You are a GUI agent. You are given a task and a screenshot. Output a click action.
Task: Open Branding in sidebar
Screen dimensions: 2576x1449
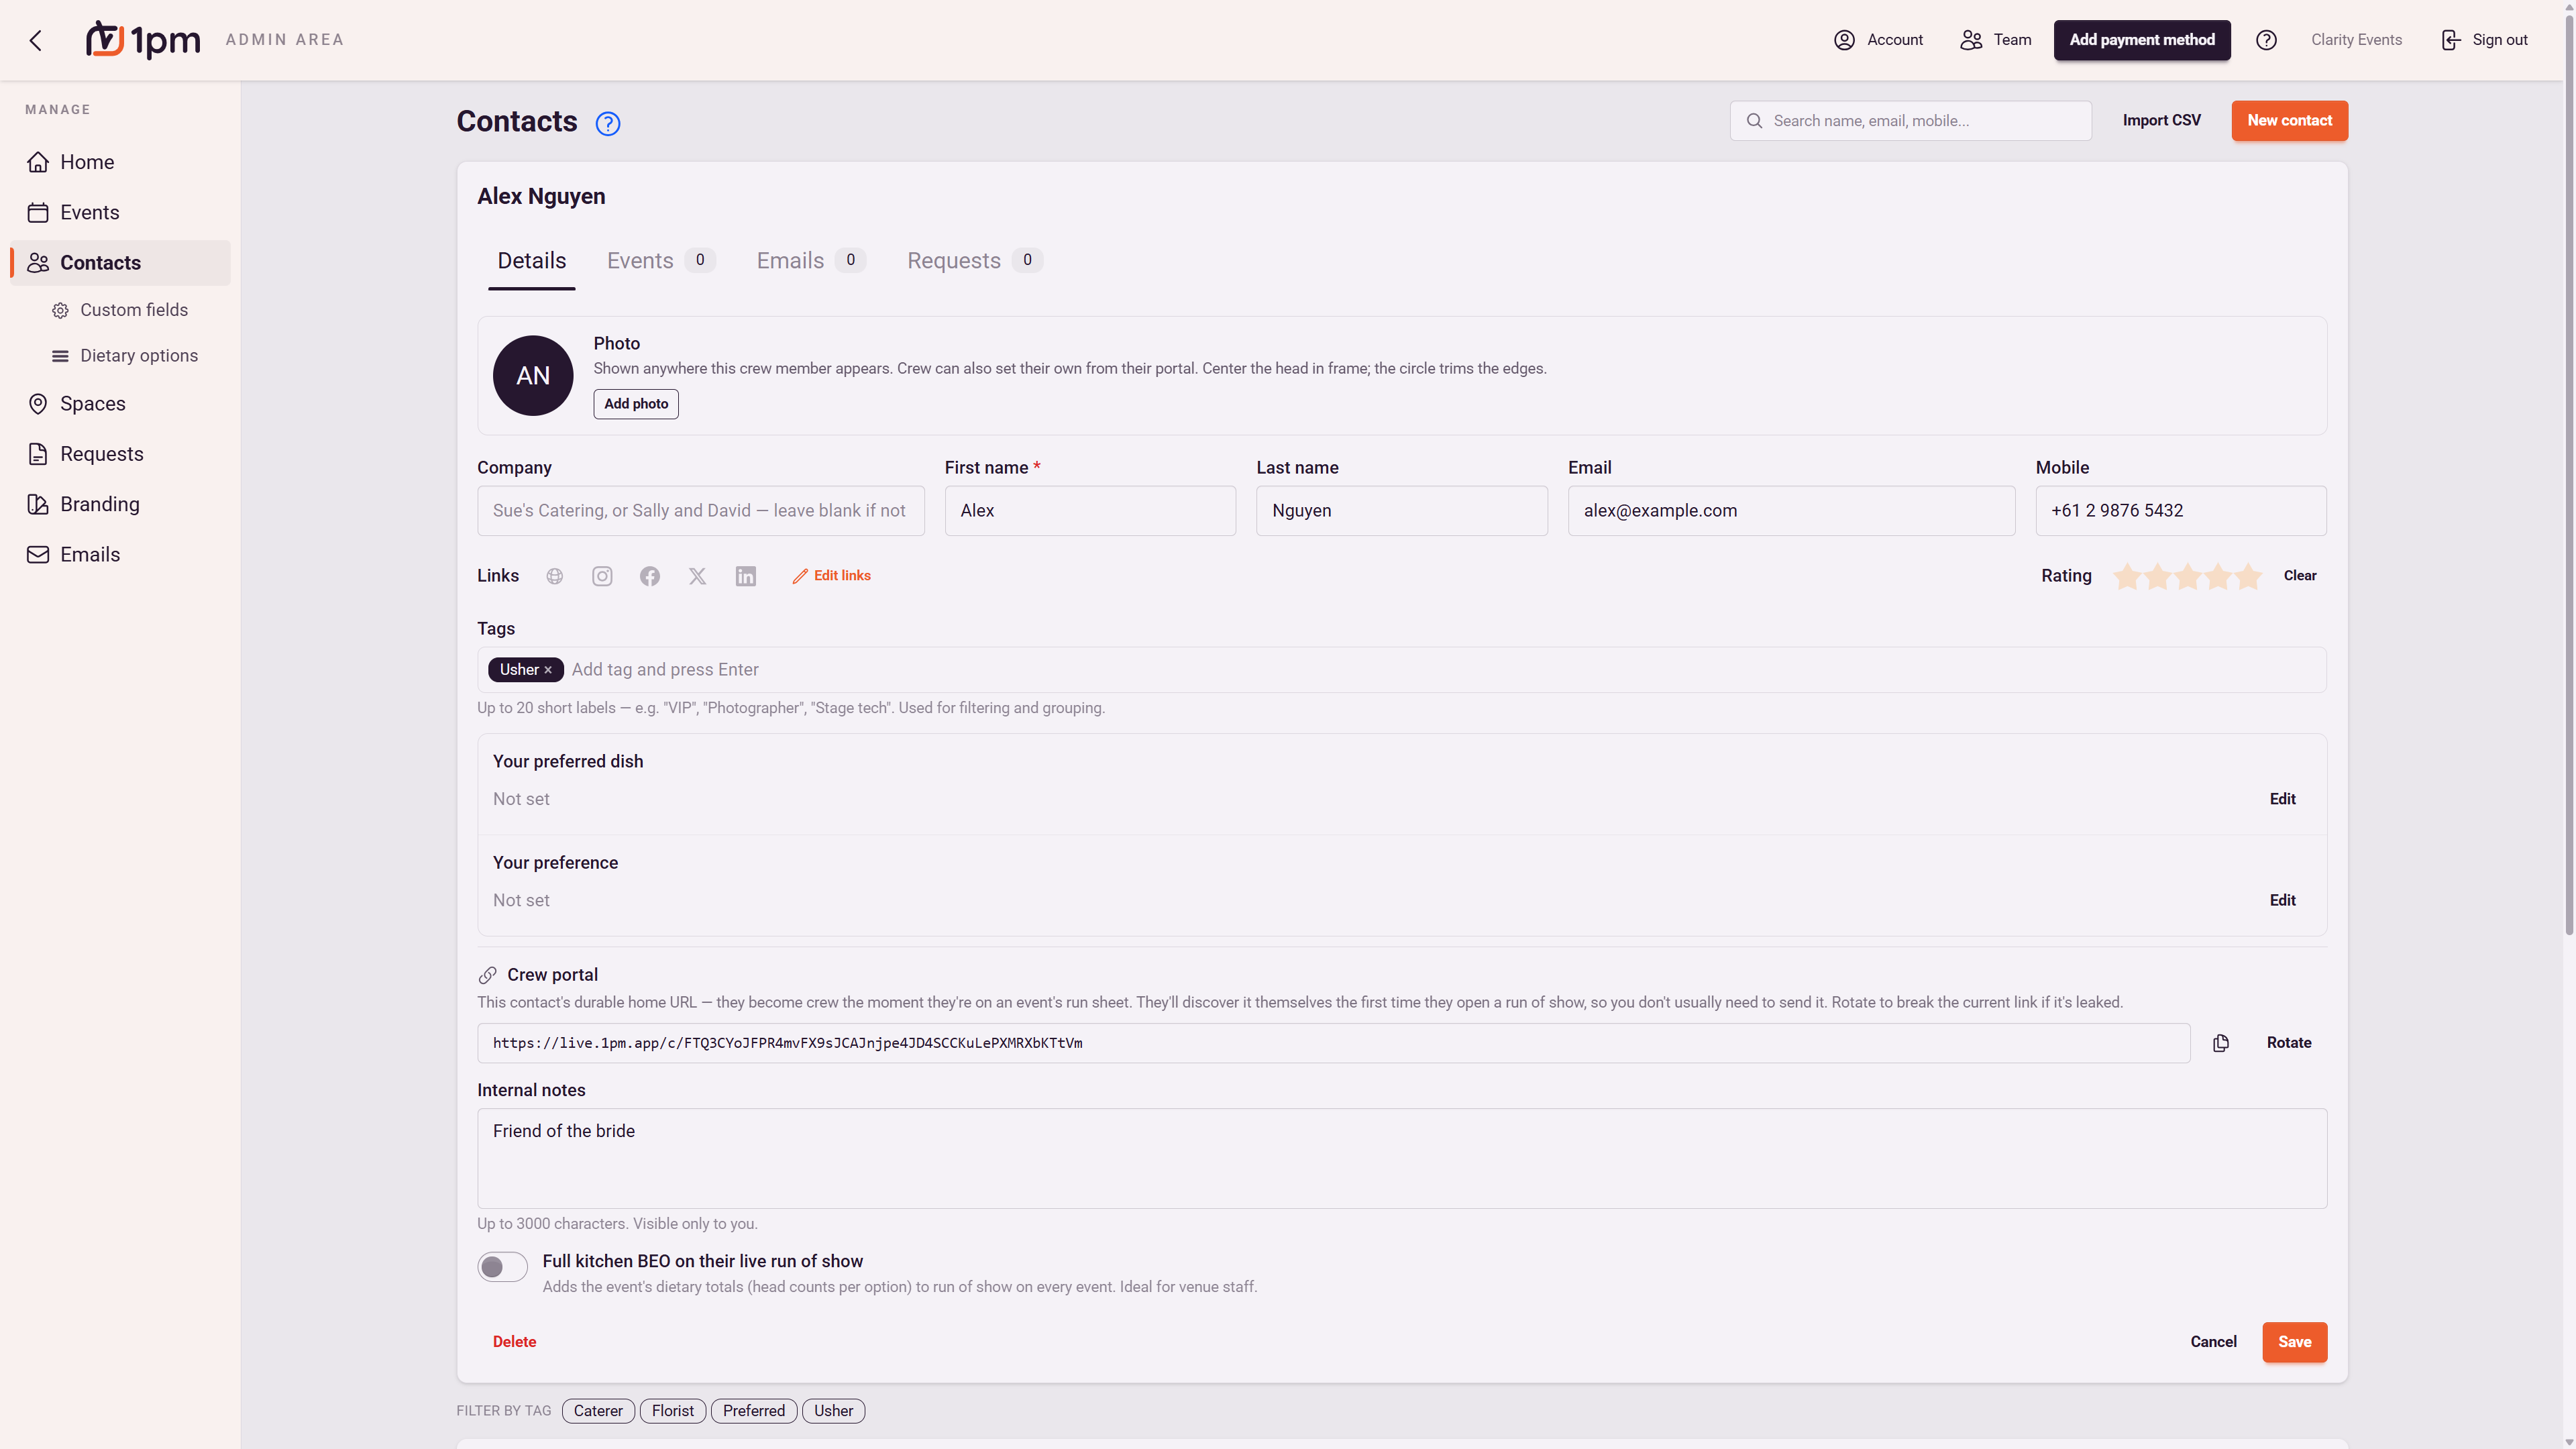coord(120,504)
